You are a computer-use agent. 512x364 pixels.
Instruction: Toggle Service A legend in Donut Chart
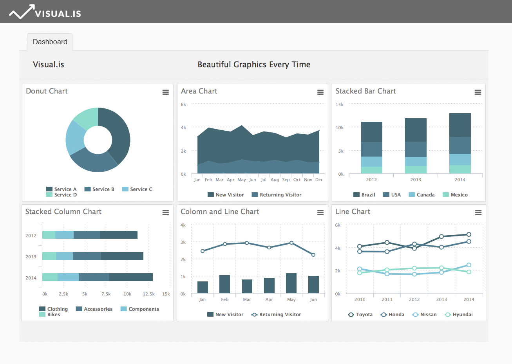[62, 189]
